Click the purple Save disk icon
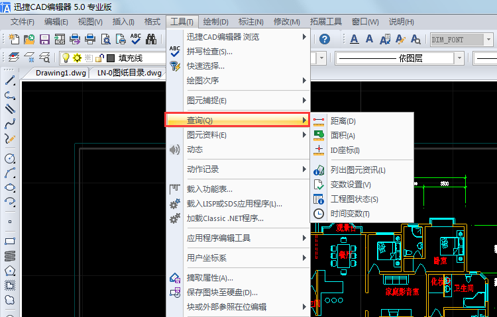 (44, 39)
